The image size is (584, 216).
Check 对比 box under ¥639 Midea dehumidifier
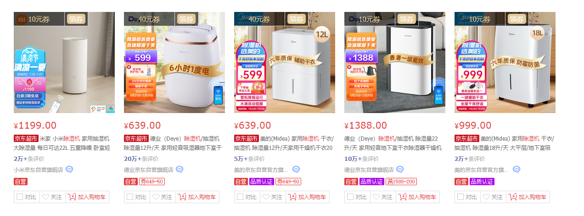[240, 197]
